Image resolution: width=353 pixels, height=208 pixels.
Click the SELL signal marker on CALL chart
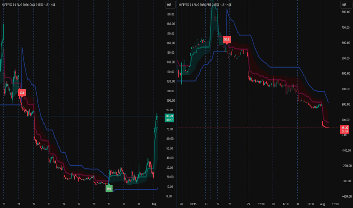22,93
